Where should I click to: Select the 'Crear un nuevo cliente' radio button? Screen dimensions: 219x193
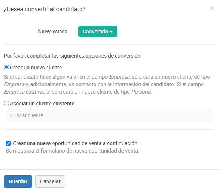(x=6, y=67)
